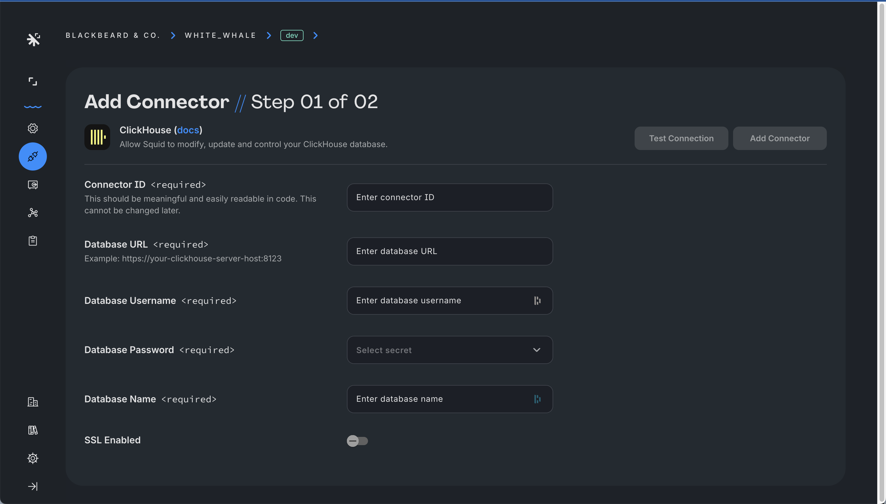Click the Add Connector button
This screenshot has width=886, height=504.
coord(780,139)
